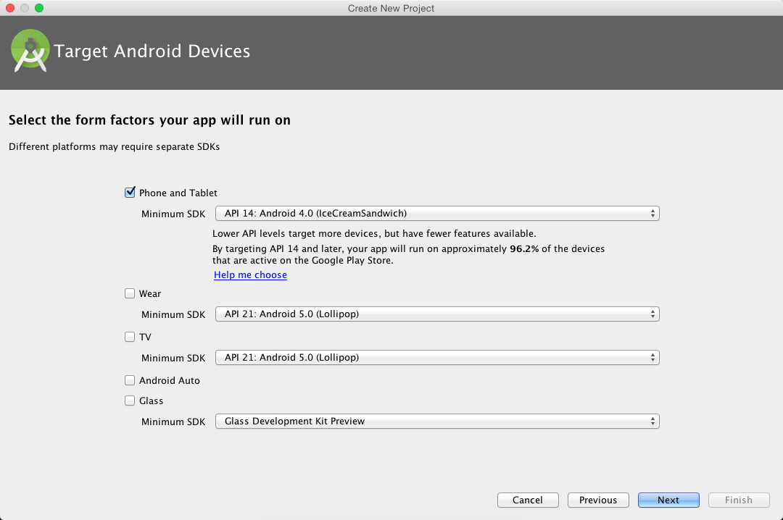Click the 'Android Auto' label text
Screen dimensions: 783x520
tap(169, 380)
